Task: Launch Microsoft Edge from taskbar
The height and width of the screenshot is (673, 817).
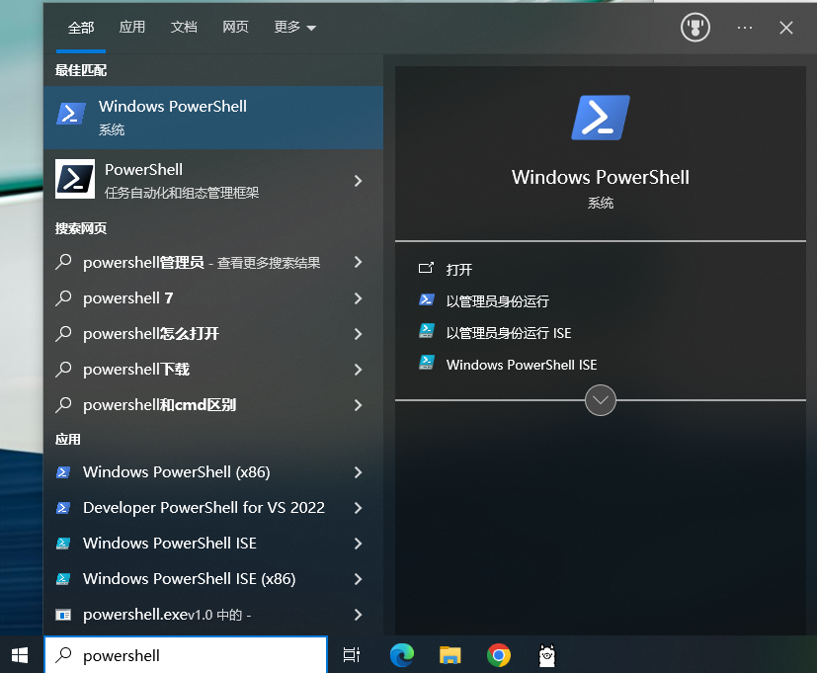Action: point(402,655)
